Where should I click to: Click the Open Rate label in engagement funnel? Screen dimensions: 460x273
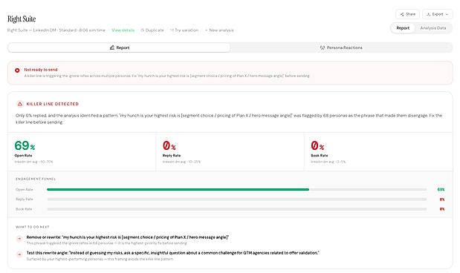(25, 189)
